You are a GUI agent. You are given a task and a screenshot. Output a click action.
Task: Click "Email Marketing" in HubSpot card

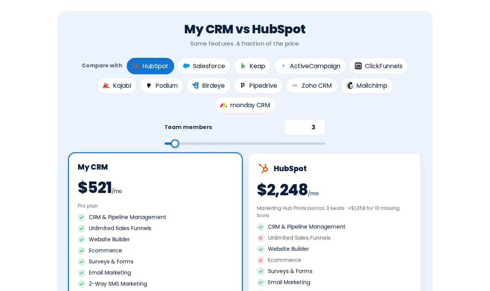pos(289,282)
